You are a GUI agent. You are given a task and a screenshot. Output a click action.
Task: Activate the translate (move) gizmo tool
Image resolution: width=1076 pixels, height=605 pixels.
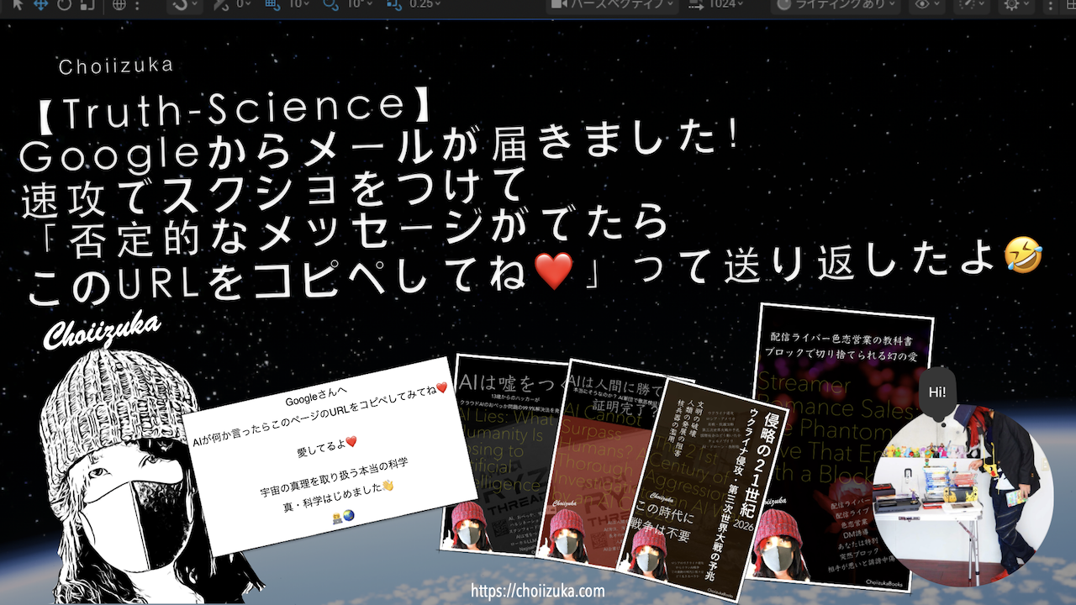(40, 4)
